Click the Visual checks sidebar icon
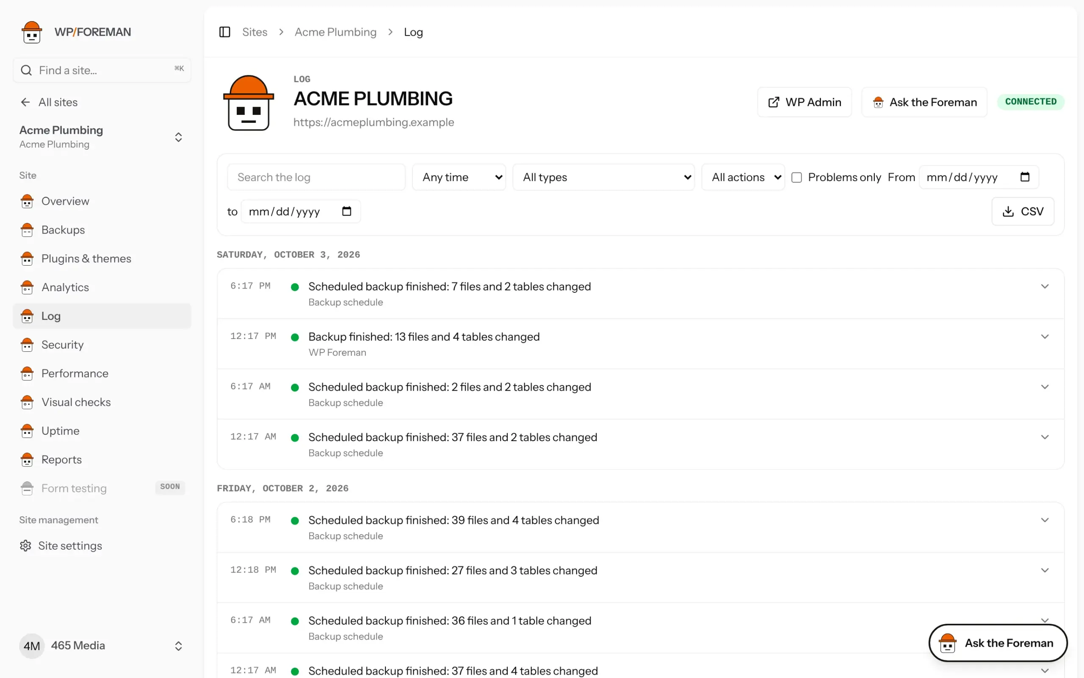This screenshot has width=1084, height=678. [27, 402]
